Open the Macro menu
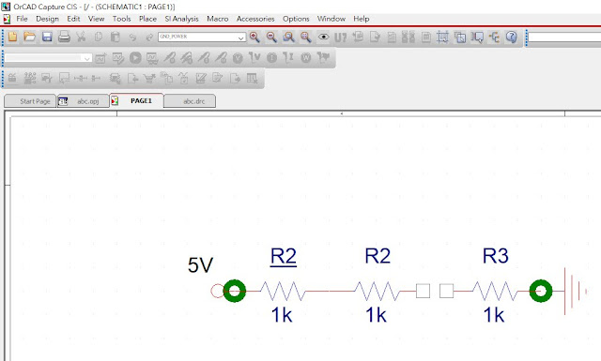Viewport: 601px width, 361px height. point(218,19)
